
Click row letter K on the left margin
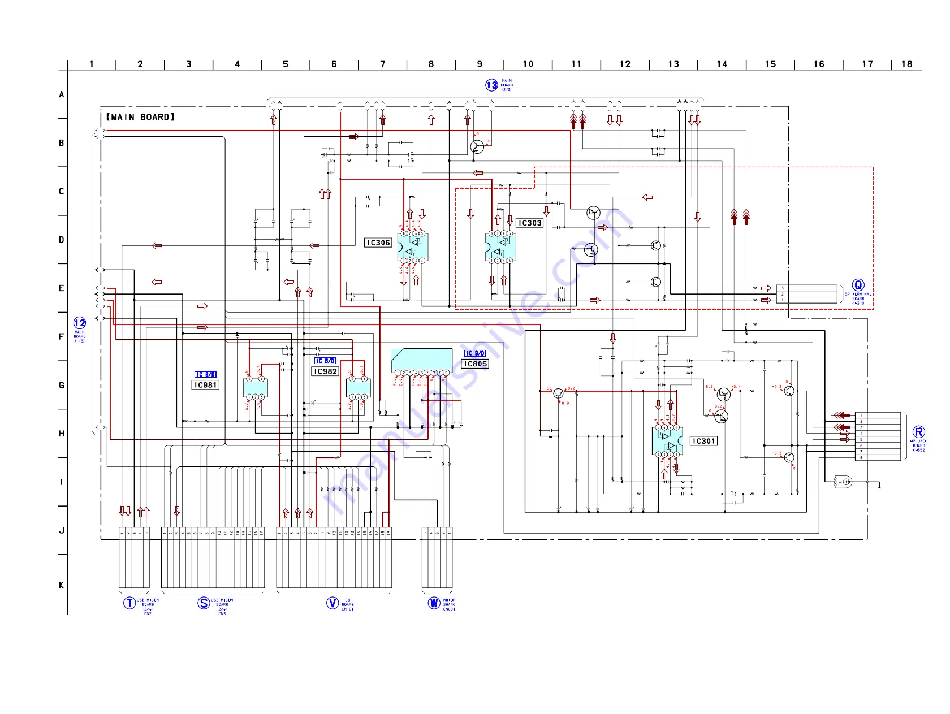(x=62, y=585)
